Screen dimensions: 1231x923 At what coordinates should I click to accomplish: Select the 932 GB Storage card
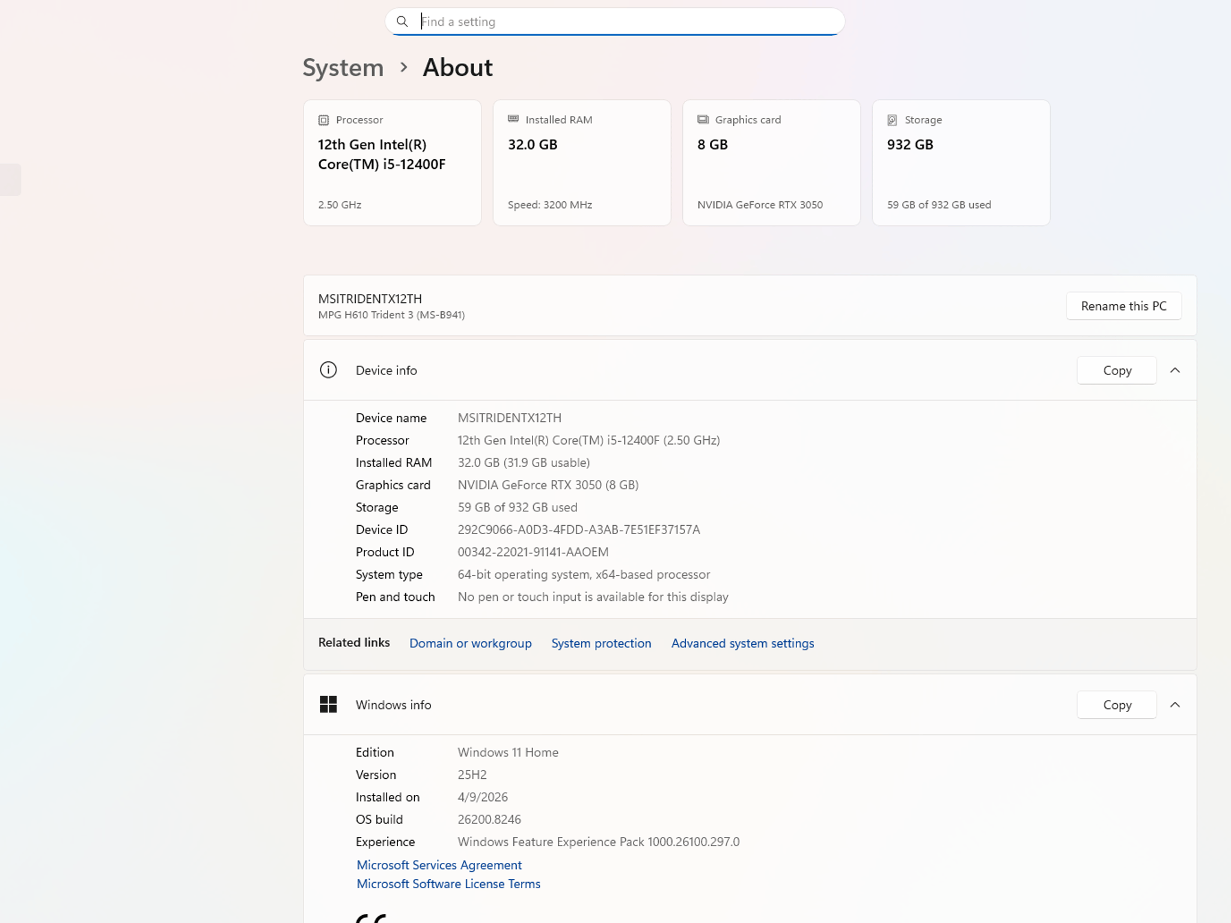(961, 163)
